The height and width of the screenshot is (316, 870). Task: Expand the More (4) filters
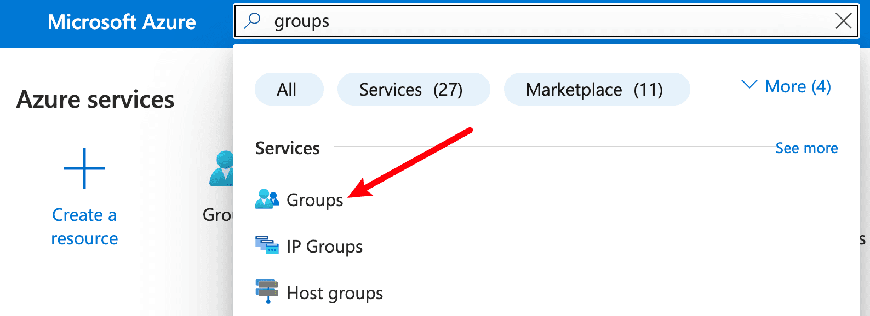coord(786,86)
